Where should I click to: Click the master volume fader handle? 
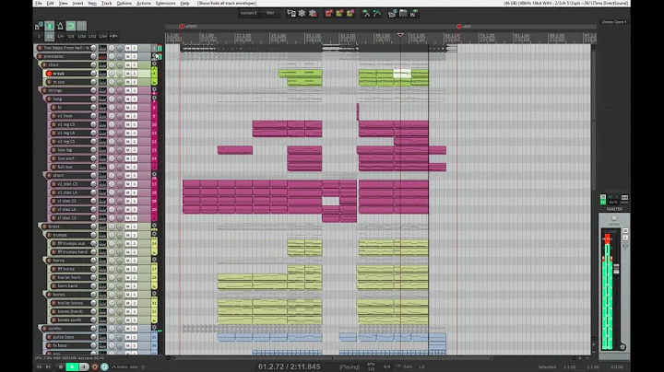pyautogui.click(x=616, y=269)
